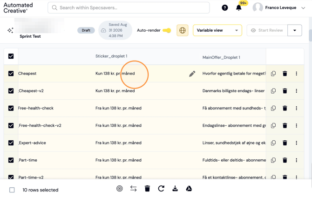The height and width of the screenshot is (198, 312).
Task: Click the Start Review button
Action: point(267,30)
